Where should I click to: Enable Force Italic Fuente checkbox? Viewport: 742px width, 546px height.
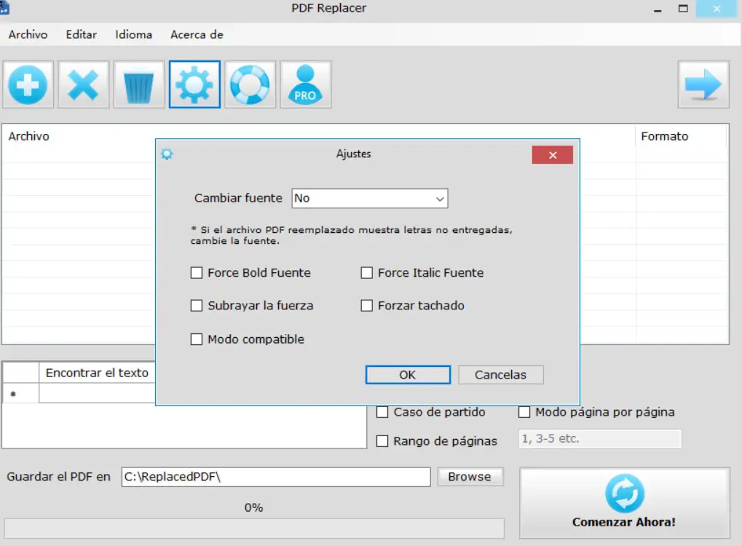367,273
